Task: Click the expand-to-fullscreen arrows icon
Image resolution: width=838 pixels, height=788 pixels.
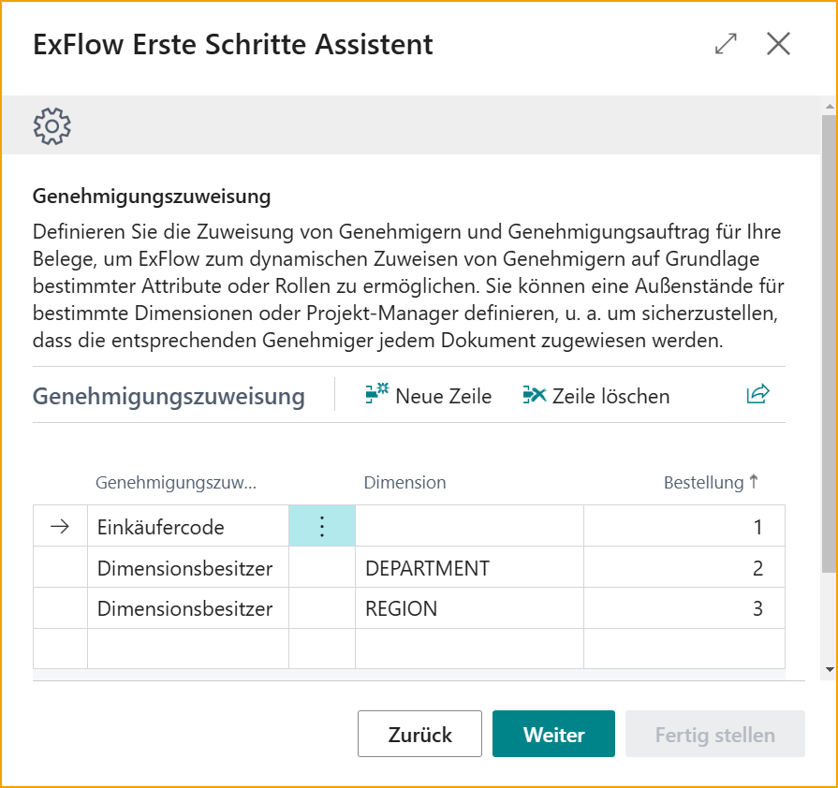Action: click(x=725, y=43)
